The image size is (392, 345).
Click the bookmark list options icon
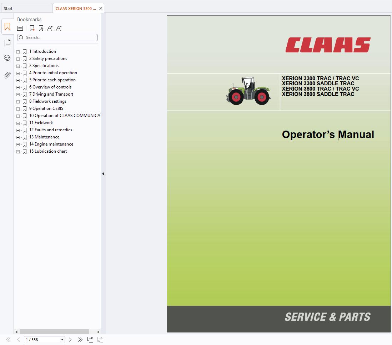(x=20, y=28)
